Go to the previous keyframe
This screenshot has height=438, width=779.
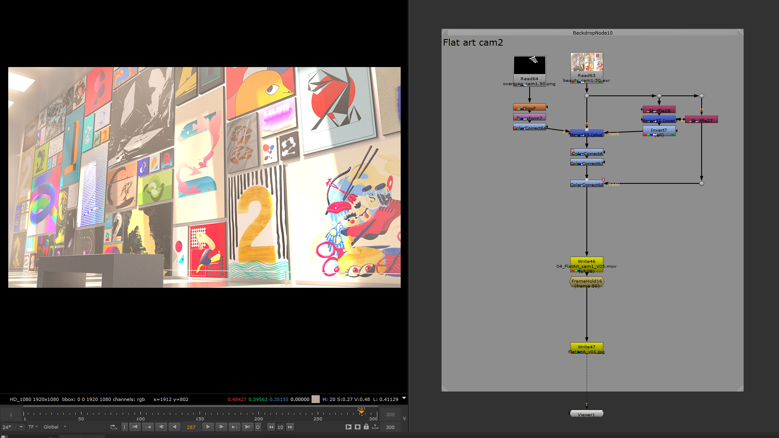(148, 427)
